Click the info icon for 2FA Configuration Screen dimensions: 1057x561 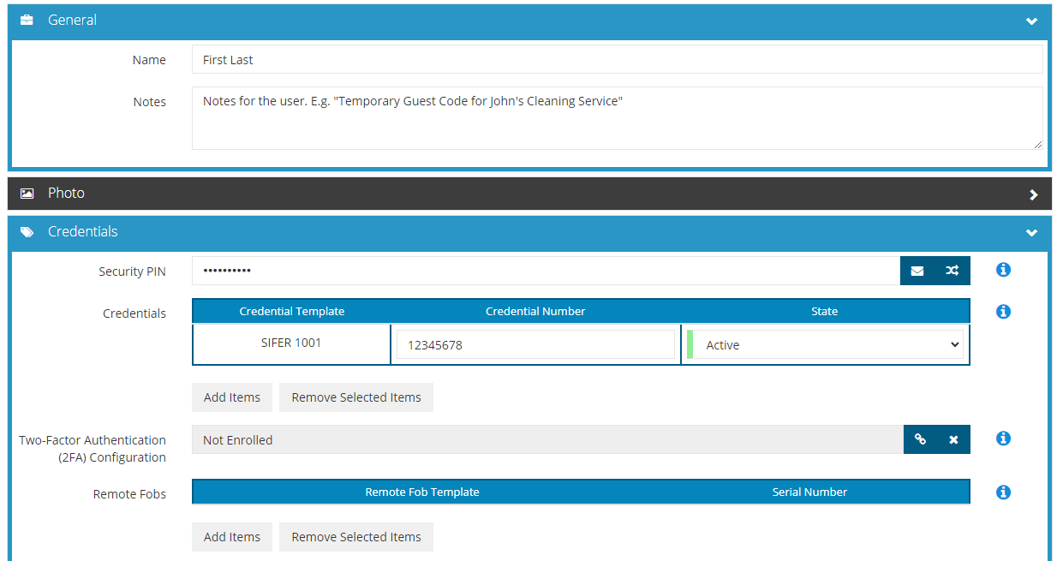point(1003,439)
